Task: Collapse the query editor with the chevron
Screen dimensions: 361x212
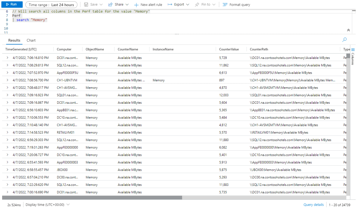Action: tap(348, 30)
